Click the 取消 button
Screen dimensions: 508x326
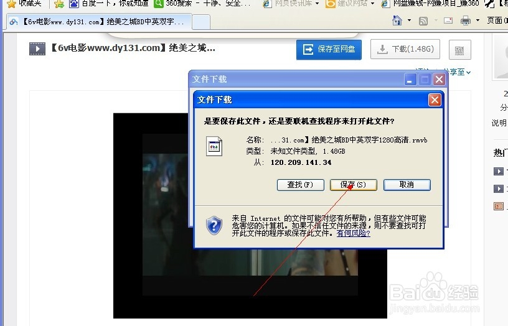click(407, 185)
